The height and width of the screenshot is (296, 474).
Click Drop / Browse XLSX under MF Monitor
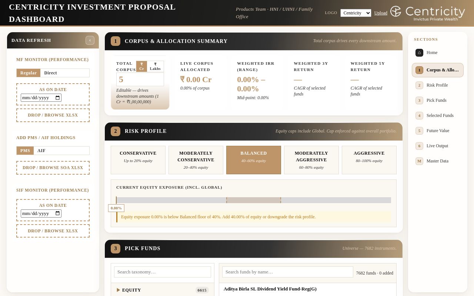(x=53, y=115)
